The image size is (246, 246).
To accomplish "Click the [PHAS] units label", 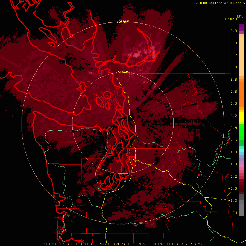I will pyautogui.click(x=231, y=19).
